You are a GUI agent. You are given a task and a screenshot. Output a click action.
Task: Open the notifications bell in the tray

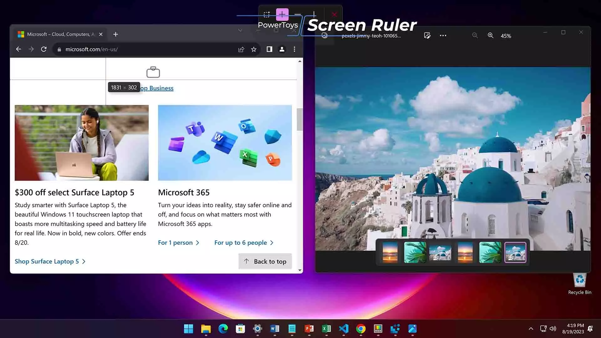click(x=590, y=329)
